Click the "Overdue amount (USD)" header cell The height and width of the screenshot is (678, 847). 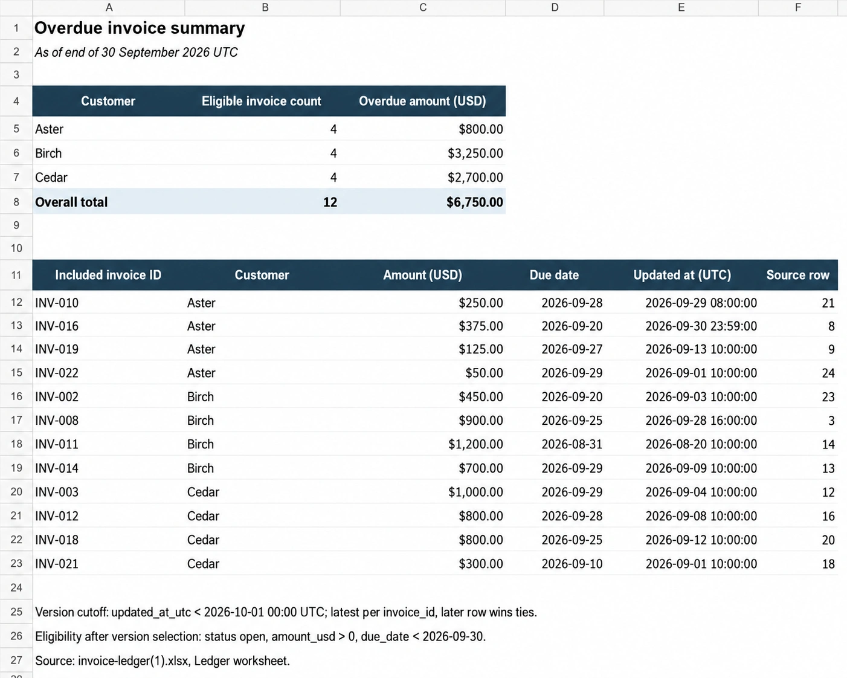point(423,101)
